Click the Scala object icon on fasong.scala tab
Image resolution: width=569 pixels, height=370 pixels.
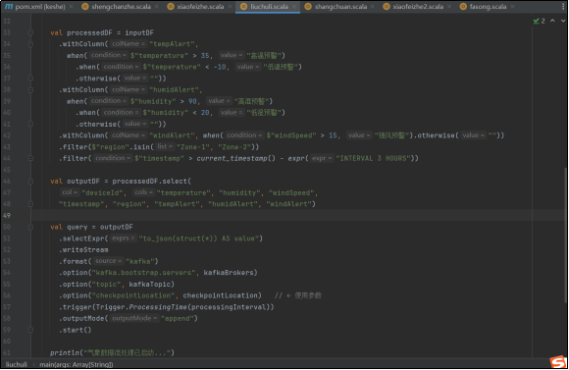click(x=463, y=7)
